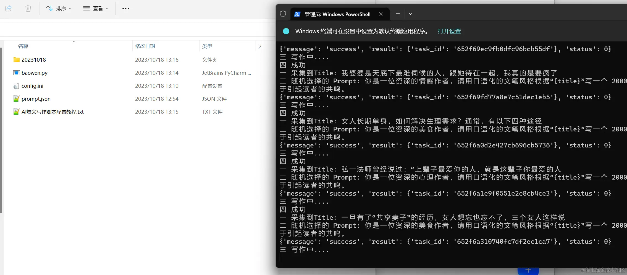The image size is (627, 275).
Task: Click the task_id 652f6a0d2e427cb696cb5736 line
Action: click(x=445, y=145)
